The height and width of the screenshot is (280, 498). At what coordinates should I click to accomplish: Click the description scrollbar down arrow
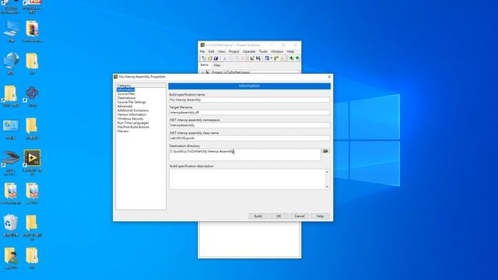point(327,187)
